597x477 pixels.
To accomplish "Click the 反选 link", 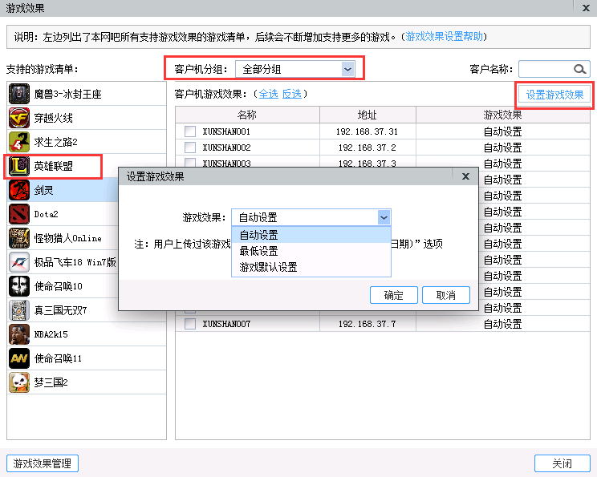I will pos(291,94).
